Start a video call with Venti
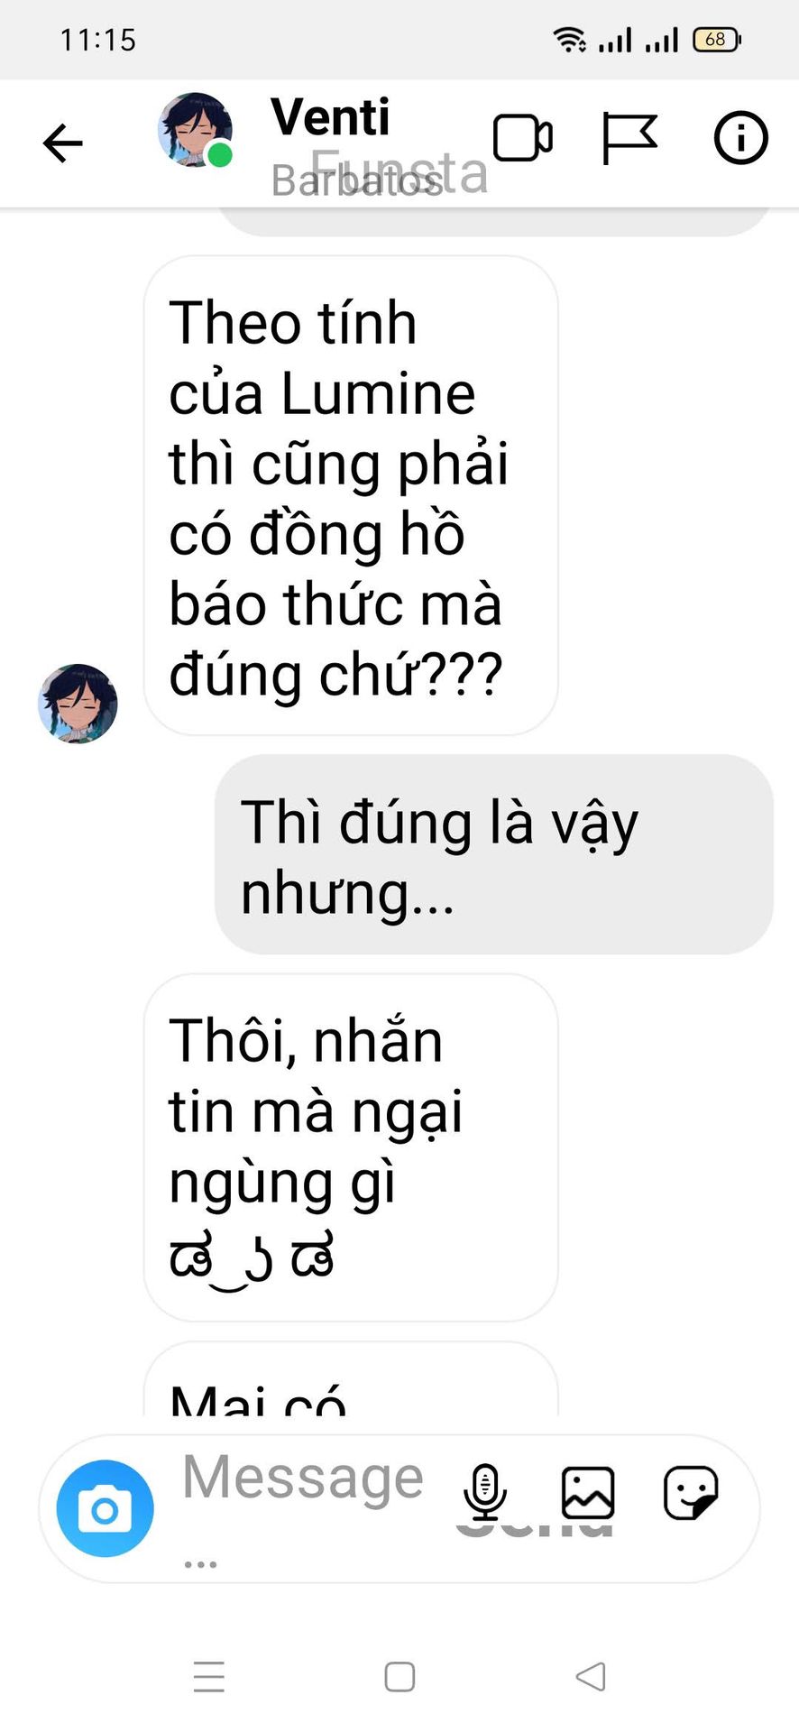 [x=523, y=139]
